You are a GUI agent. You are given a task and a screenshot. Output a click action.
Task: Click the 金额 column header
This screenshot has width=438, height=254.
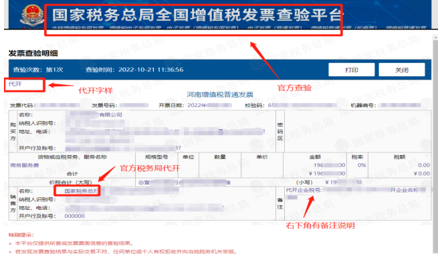pyautogui.click(x=315, y=157)
